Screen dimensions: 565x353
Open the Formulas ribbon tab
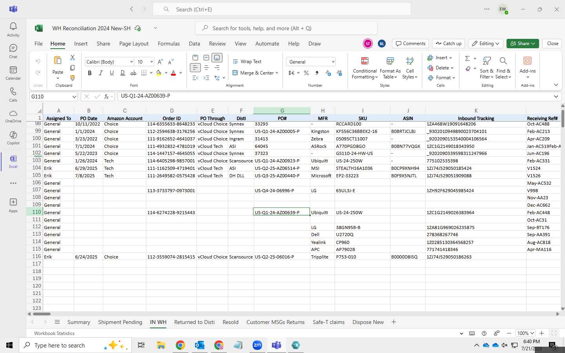coord(169,44)
